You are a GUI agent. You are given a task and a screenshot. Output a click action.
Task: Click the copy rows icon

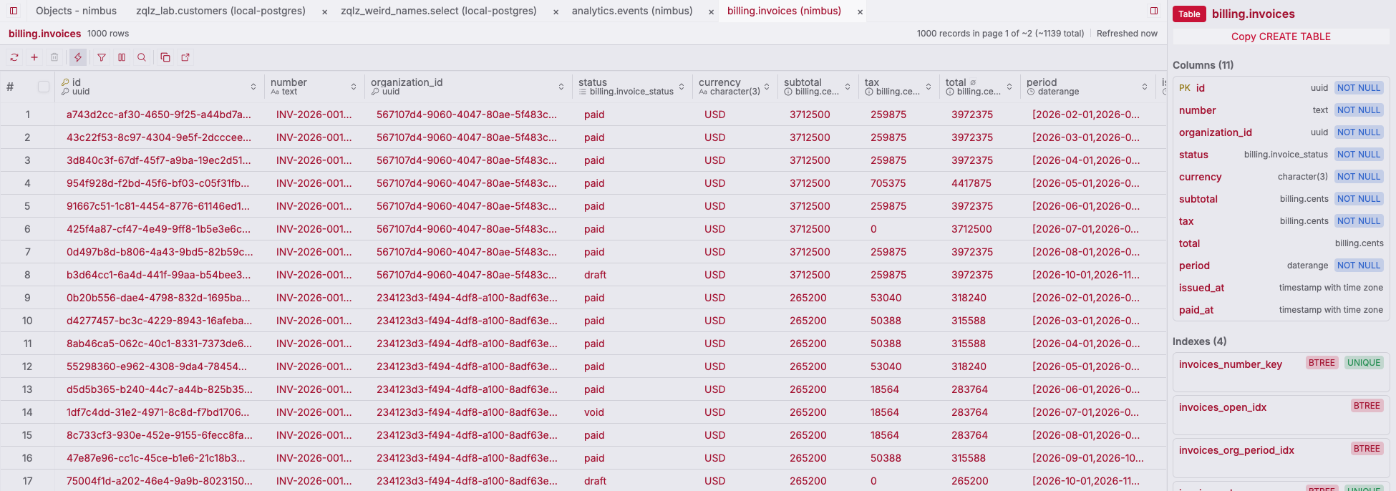point(165,57)
